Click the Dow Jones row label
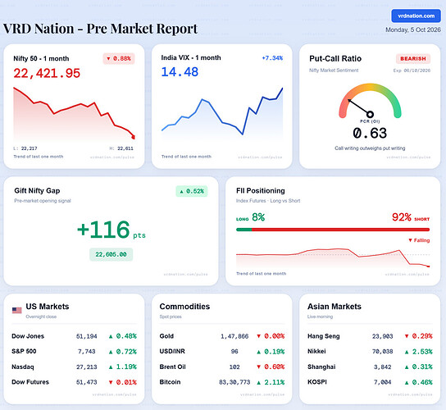Viewport: 446px width, 410px height. click(x=28, y=336)
